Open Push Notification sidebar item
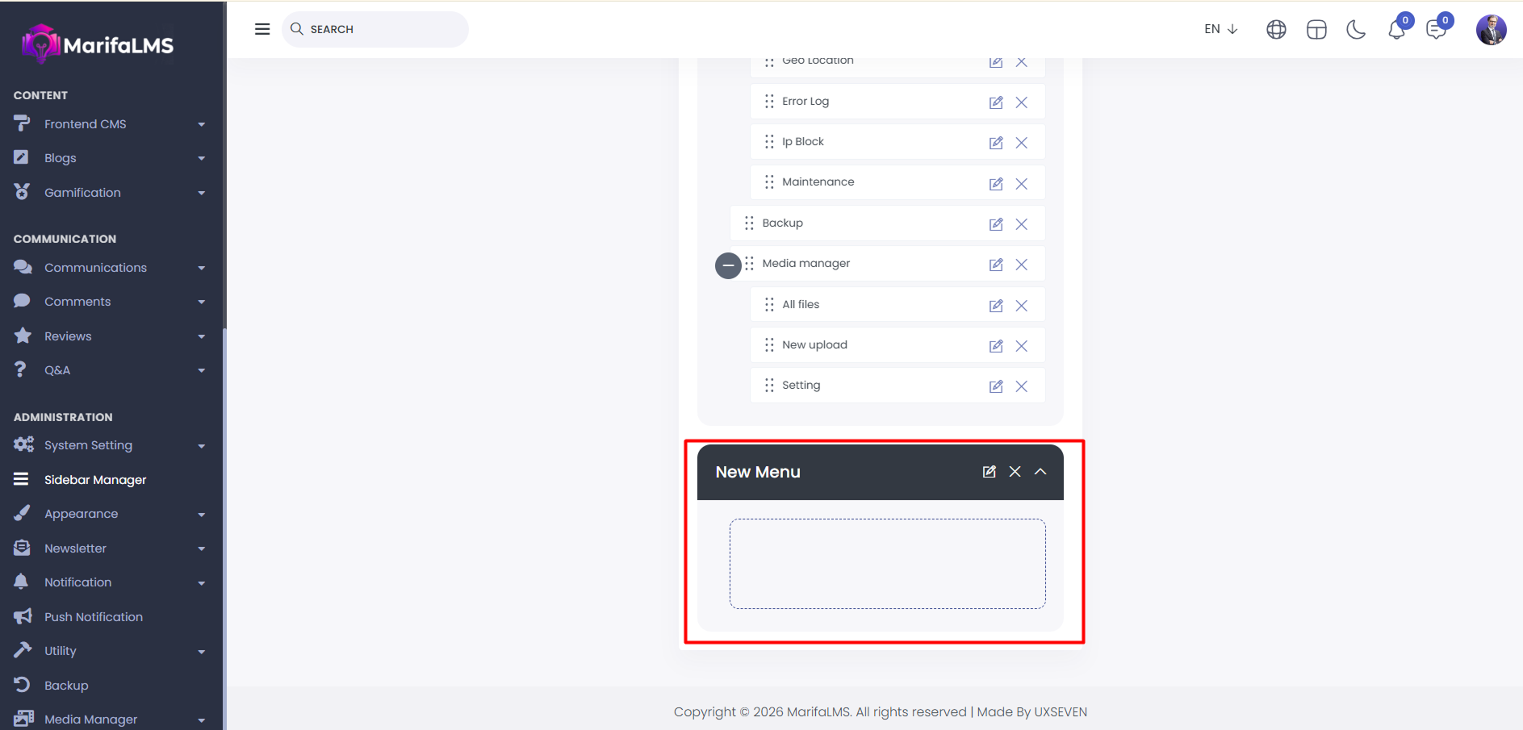Viewport: 1523px width, 730px height. pyautogui.click(x=94, y=617)
